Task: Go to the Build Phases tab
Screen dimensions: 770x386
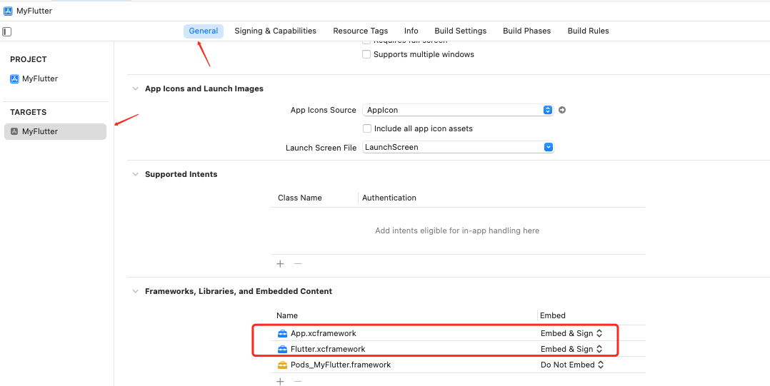Action: tap(526, 31)
